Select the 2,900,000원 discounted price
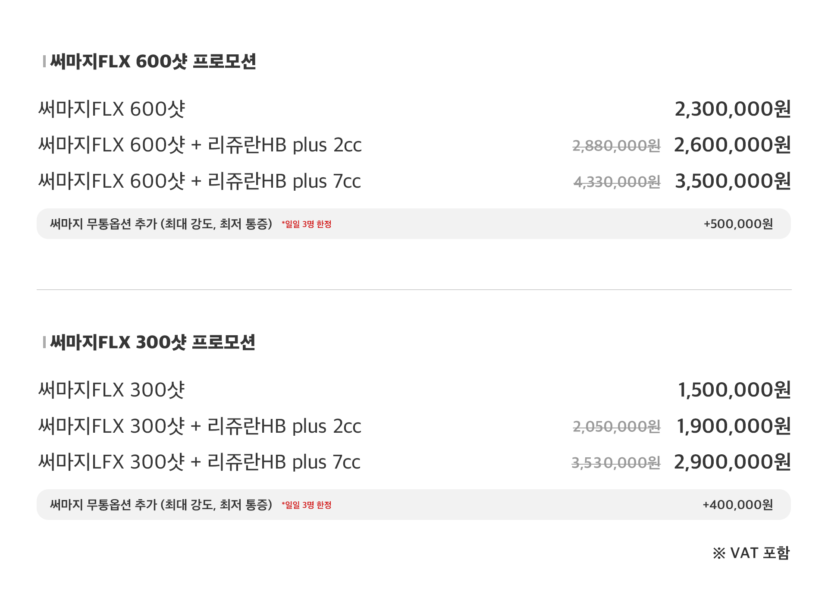This screenshot has height=604, width=828. (732, 462)
